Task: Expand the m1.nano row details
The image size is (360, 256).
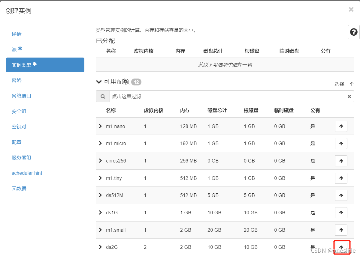Action: tap(100, 126)
